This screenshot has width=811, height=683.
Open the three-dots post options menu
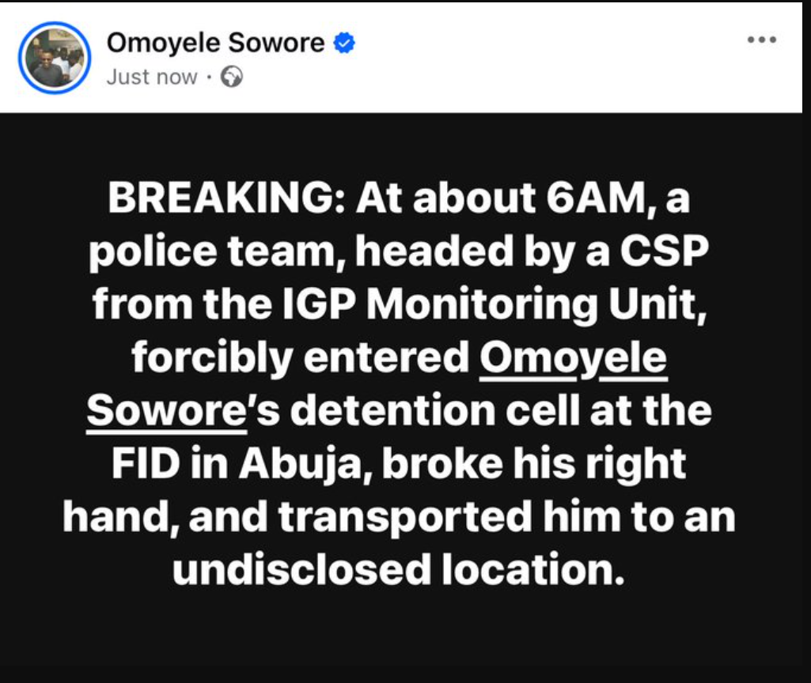pos(762,41)
